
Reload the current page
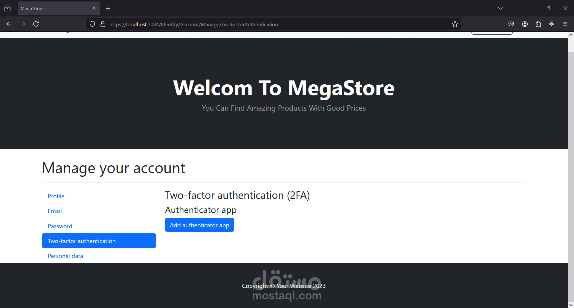[x=36, y=24]
